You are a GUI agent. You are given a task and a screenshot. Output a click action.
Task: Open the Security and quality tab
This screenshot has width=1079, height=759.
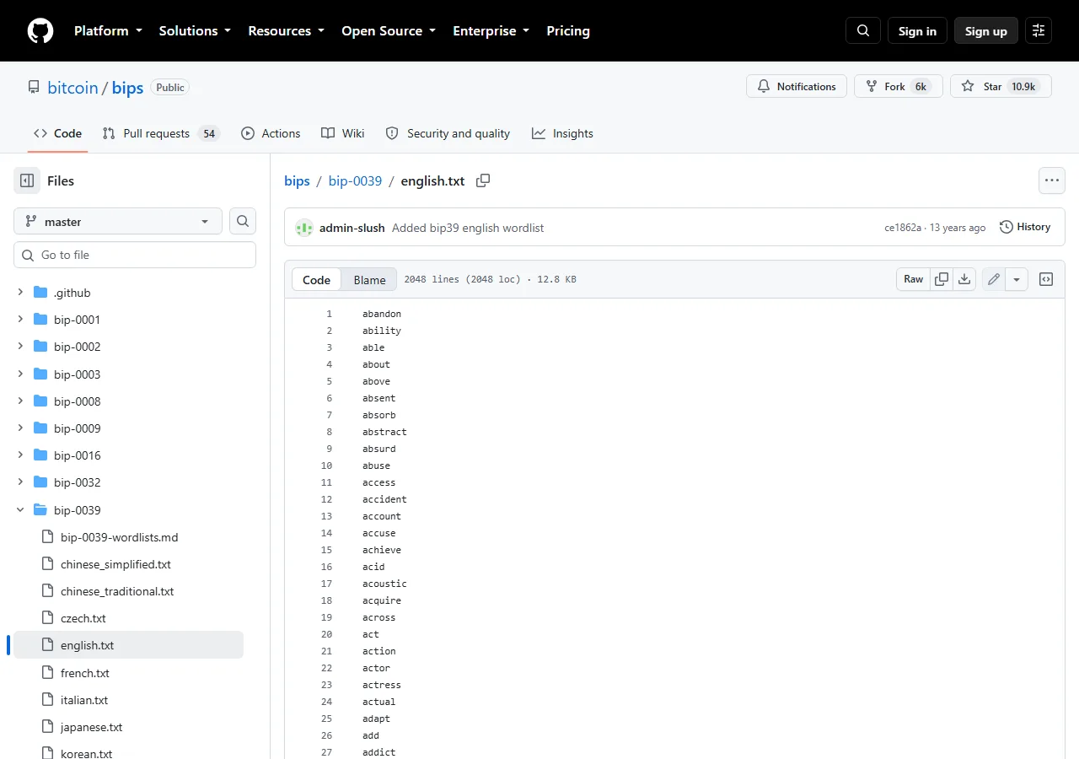click(x=448, y=133)
